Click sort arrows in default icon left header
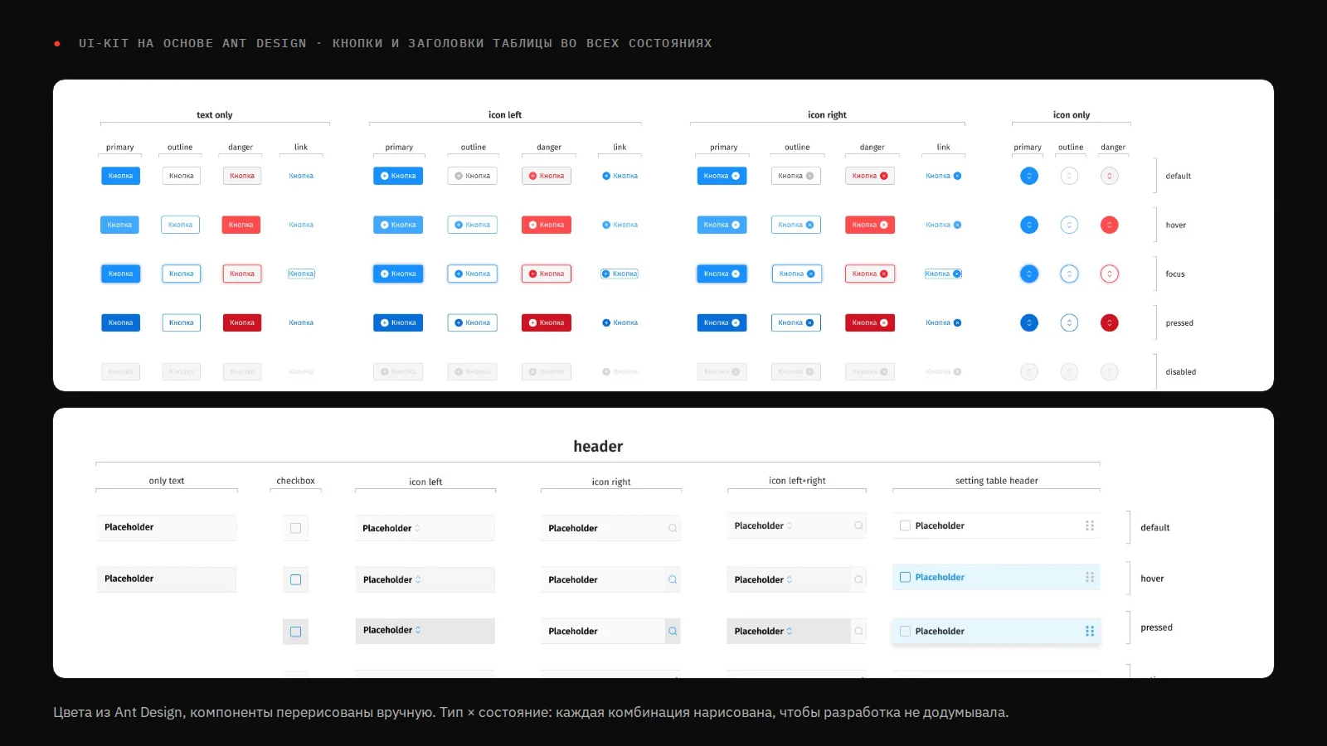Viewport: 1327px width, 746px height. pos(418,528)
